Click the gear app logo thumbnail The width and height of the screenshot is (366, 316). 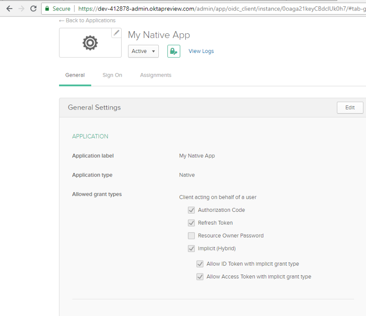[x=90, y=43]
